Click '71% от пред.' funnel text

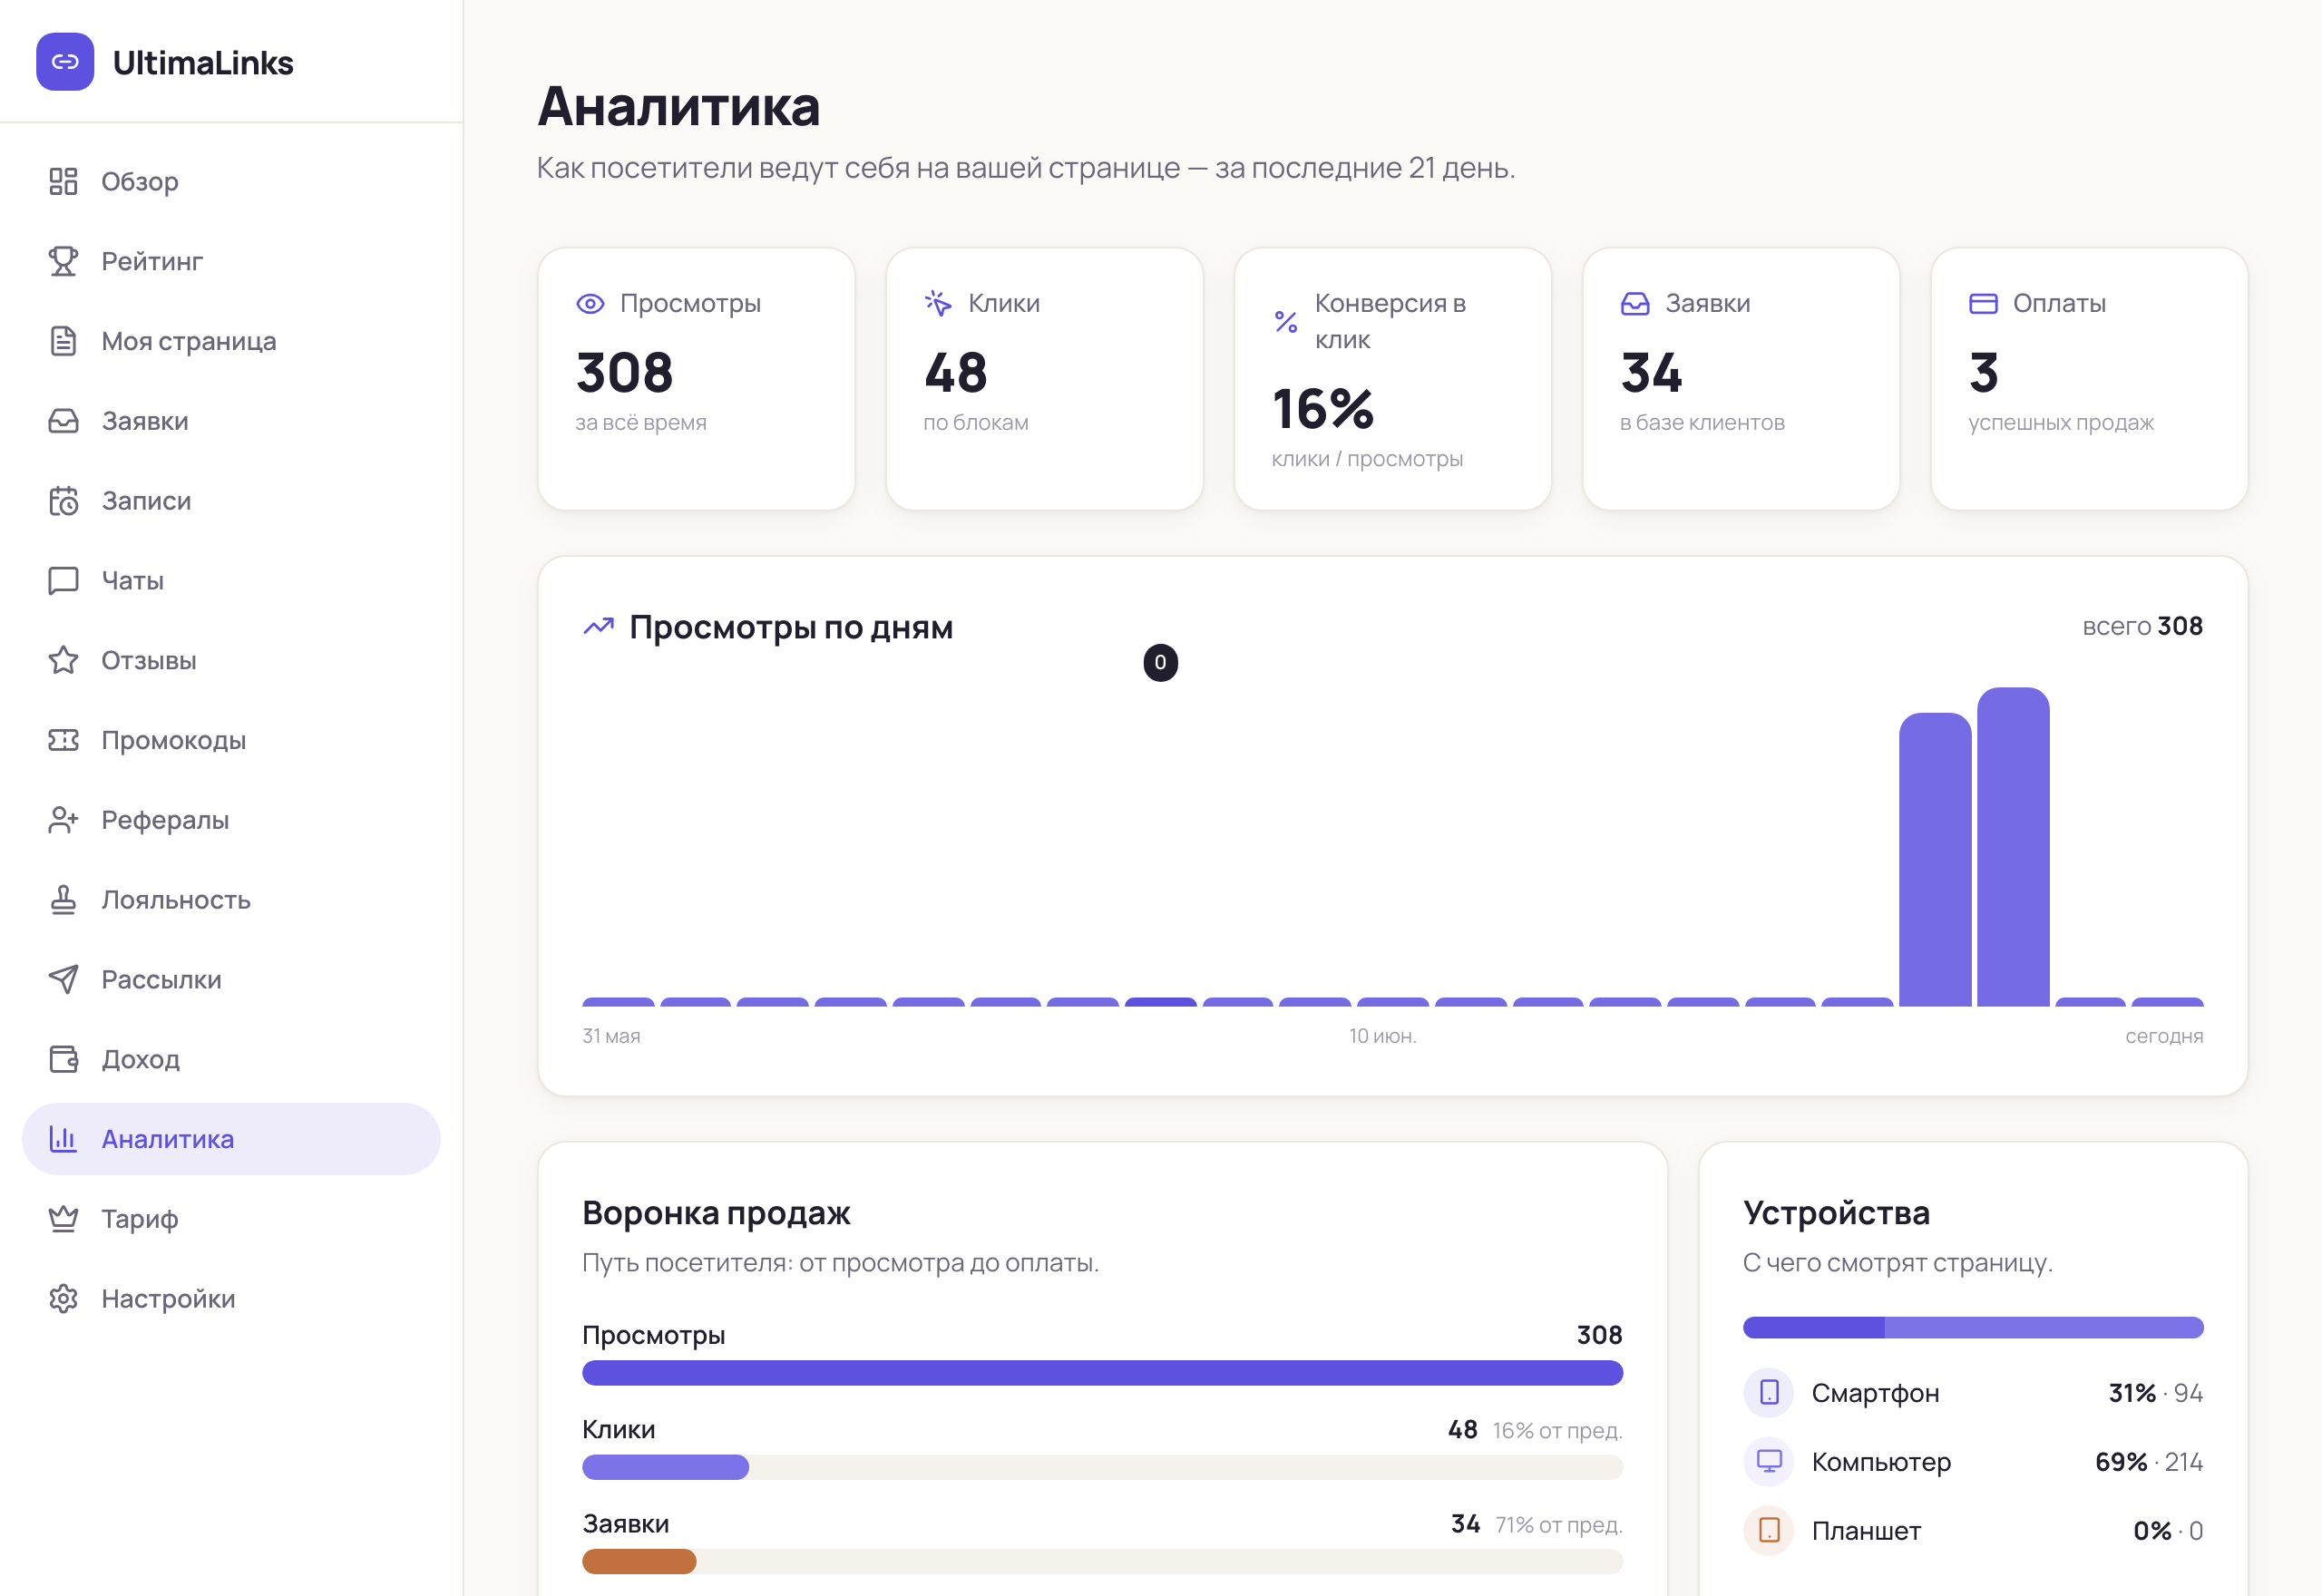pos(1558,1524)
